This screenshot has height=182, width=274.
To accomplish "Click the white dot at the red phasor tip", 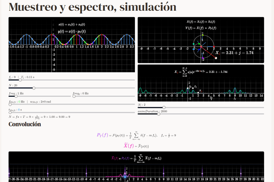I will pos(215,58).
